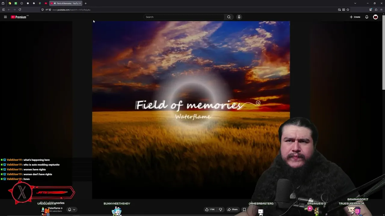
Task: Like the video showing 176K
Action: 210,209
